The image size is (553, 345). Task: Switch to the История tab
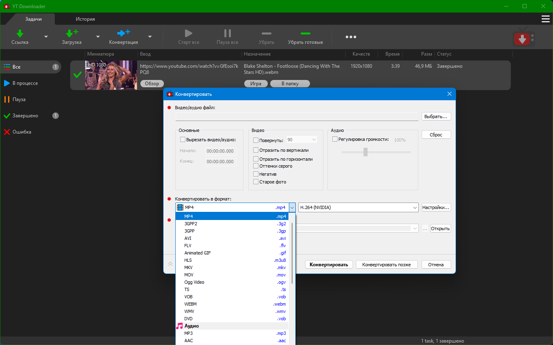coord(85,19)
